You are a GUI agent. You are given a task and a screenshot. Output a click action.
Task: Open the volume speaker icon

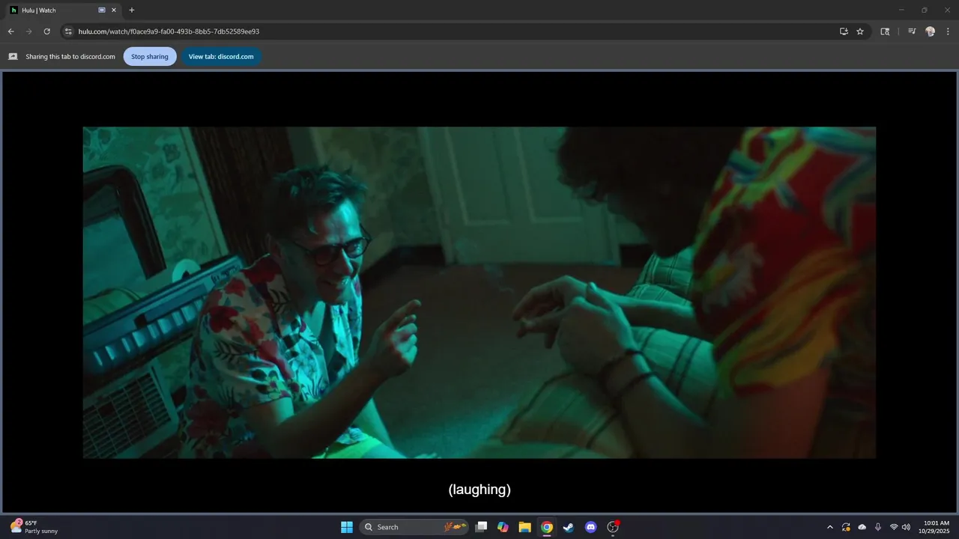tap(906, 527)
